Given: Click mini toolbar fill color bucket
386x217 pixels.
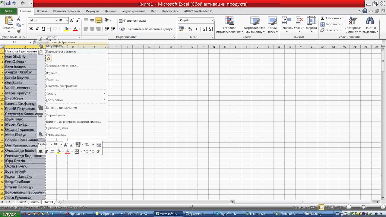Looking at the screenshot, I should pyautogui.click(x=59, y=151).
